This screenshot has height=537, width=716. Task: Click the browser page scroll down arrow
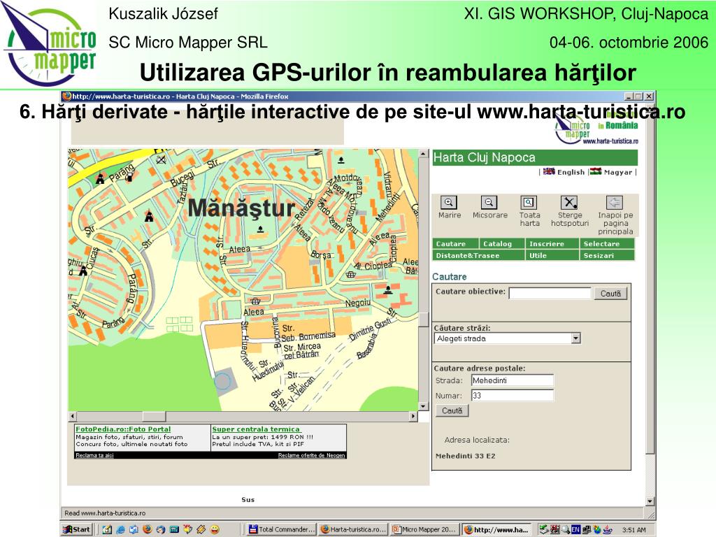(x=650, y=501)
